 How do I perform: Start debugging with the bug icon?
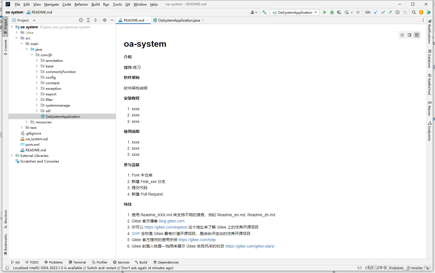(332, 12)
